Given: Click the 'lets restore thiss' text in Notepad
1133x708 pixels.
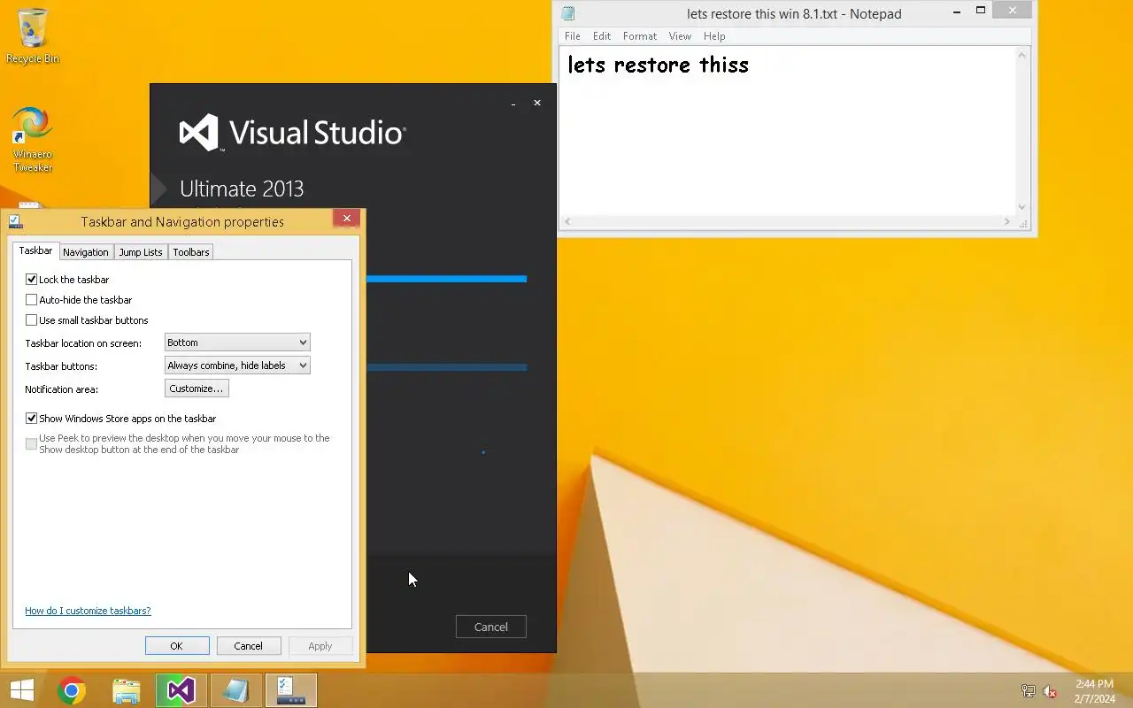Looking at the screenshot, I should coord(658,65).
